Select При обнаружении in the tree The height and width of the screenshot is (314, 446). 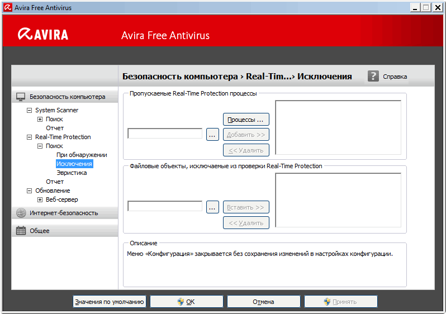pyautogui.click(x=82, y=155)
